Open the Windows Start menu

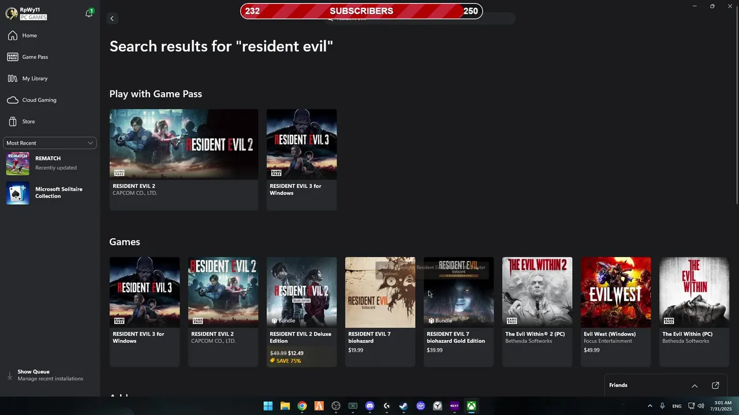point(268,406)
